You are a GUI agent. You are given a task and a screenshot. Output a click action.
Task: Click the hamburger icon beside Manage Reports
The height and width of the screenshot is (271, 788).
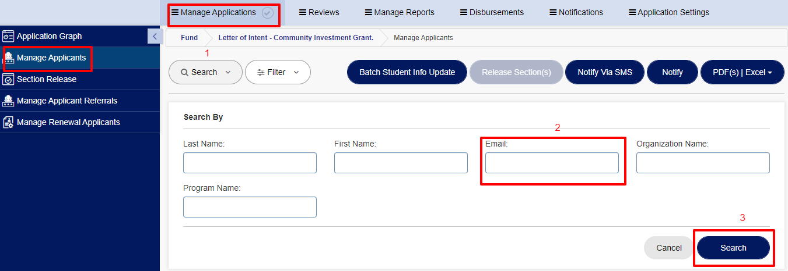[368, 12]
